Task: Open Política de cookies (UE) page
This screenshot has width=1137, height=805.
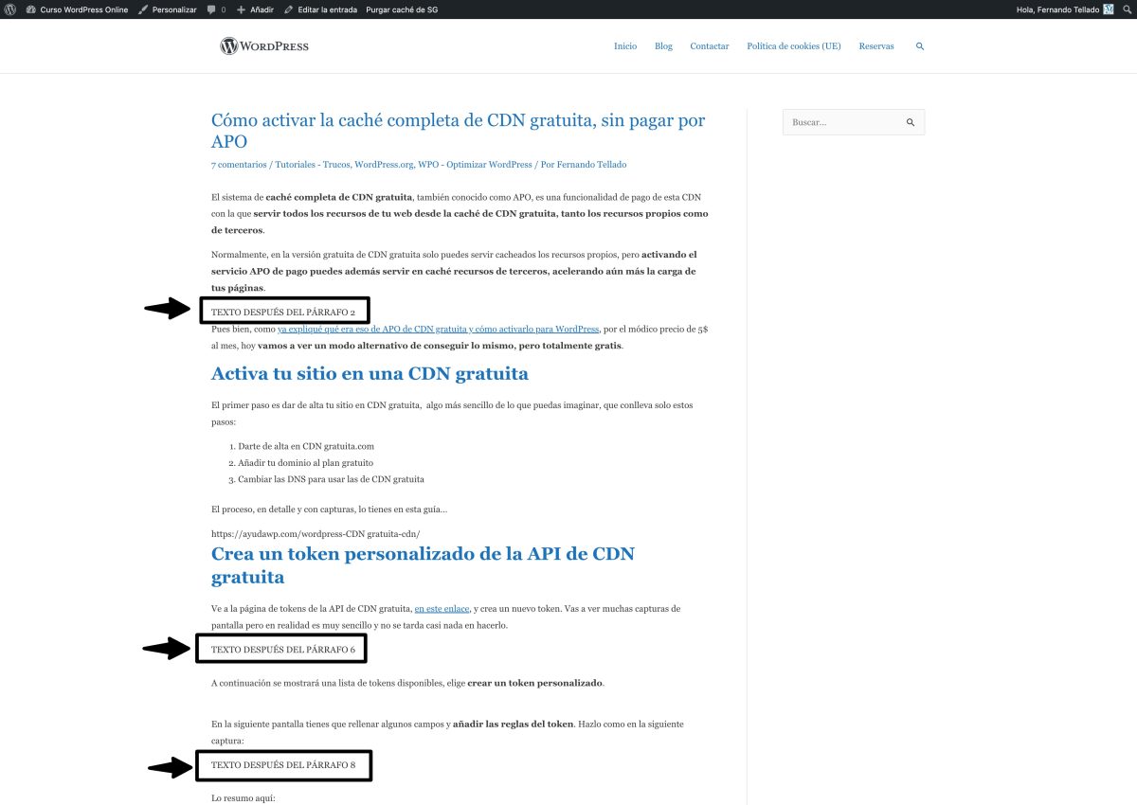Action: coord(794,45)
